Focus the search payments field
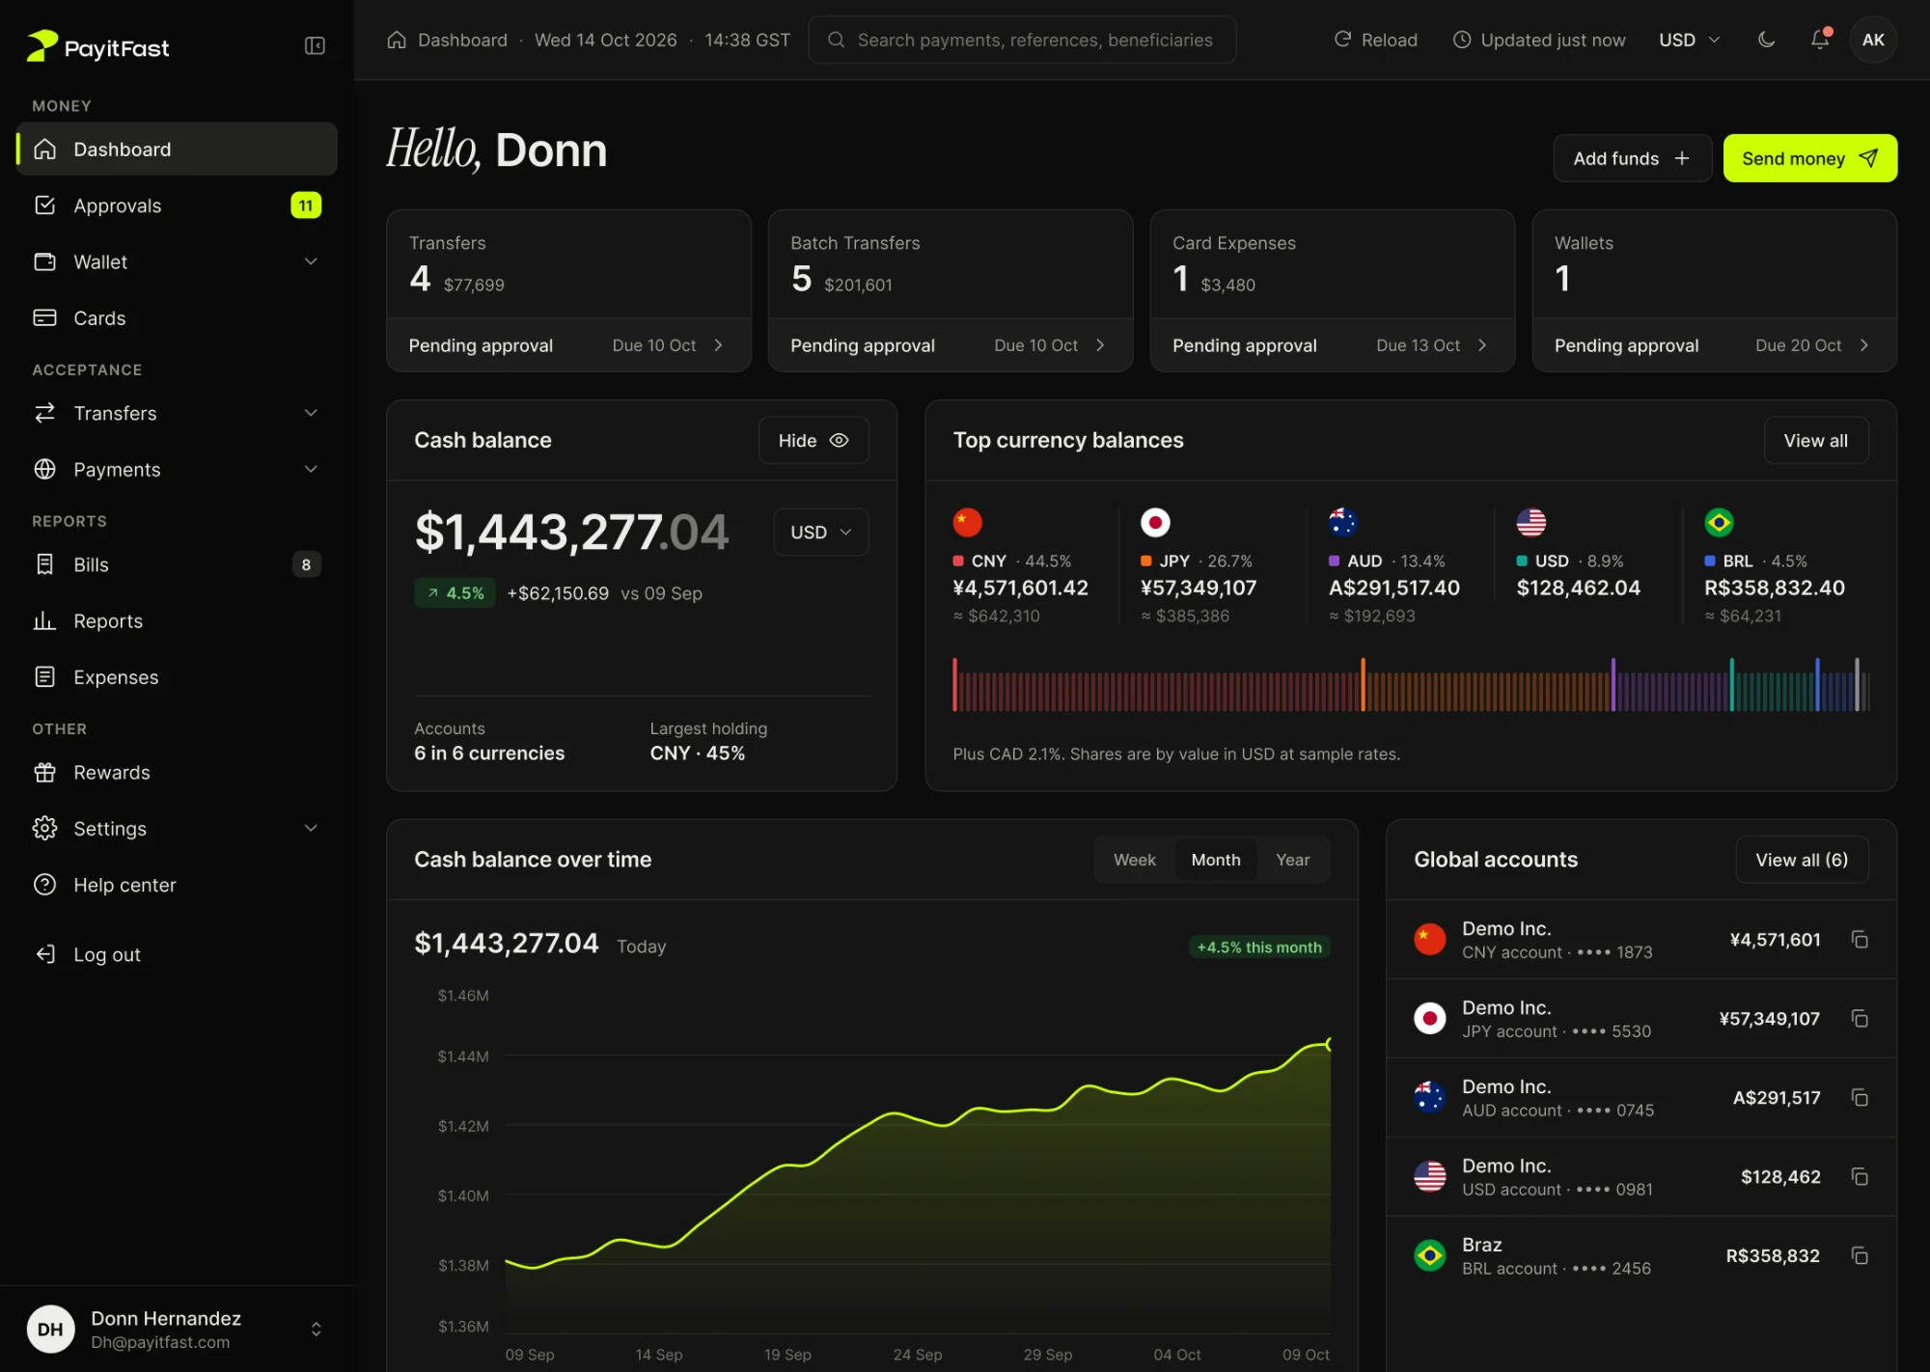This screenshot has height=1372, width=1930. coord(1022,40)
